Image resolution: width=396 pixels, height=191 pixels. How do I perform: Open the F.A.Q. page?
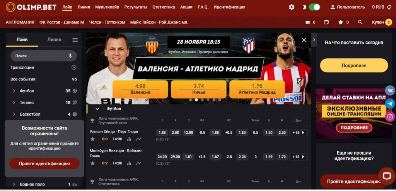tap(203, 7)
